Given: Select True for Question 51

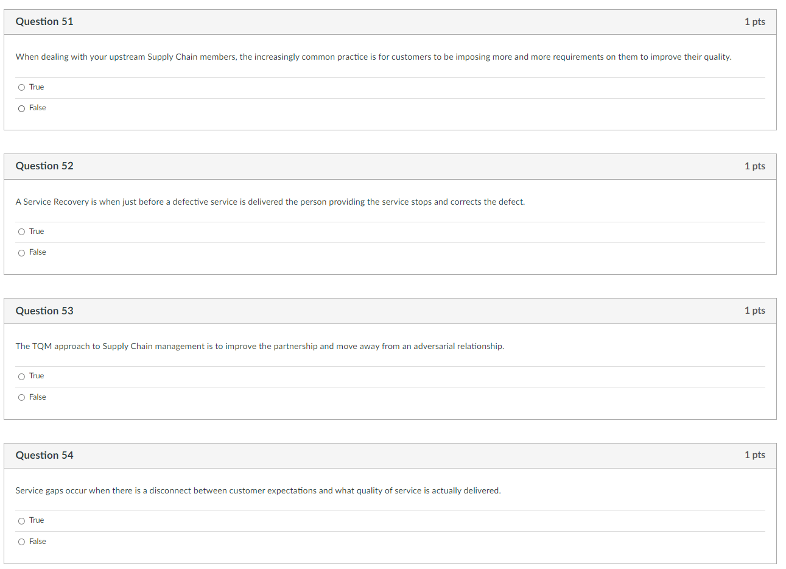Looking at the screenshot, I should [21, 87].
